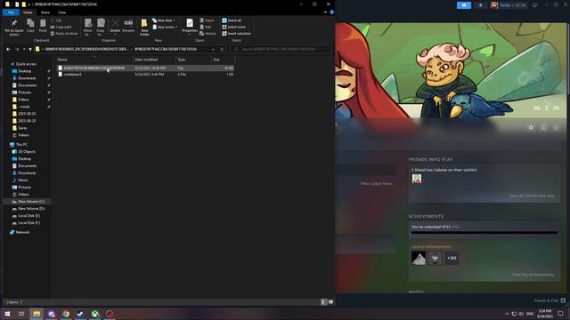This screenshot has width=570, height=320.
Task: Switch to the View ribbon tab
Action: 61,12
